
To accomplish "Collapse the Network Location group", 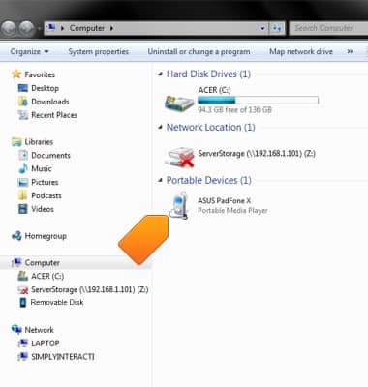I will pos(160,127).
